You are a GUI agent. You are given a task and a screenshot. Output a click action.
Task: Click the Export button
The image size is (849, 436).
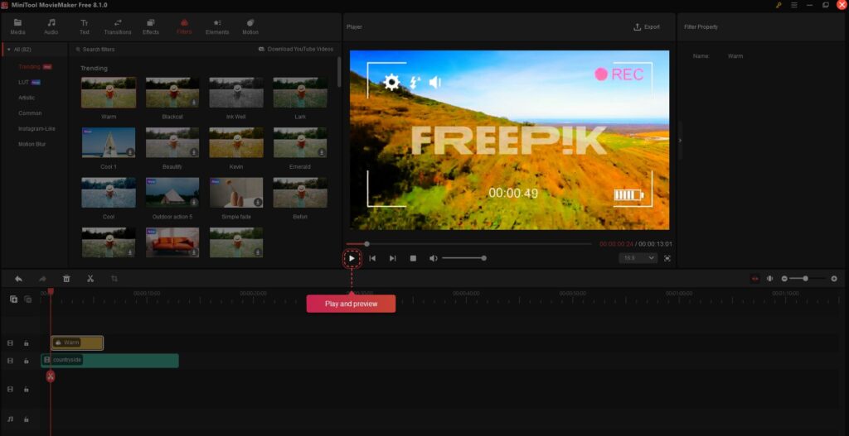pyautogui.click(x=647, y=27)
